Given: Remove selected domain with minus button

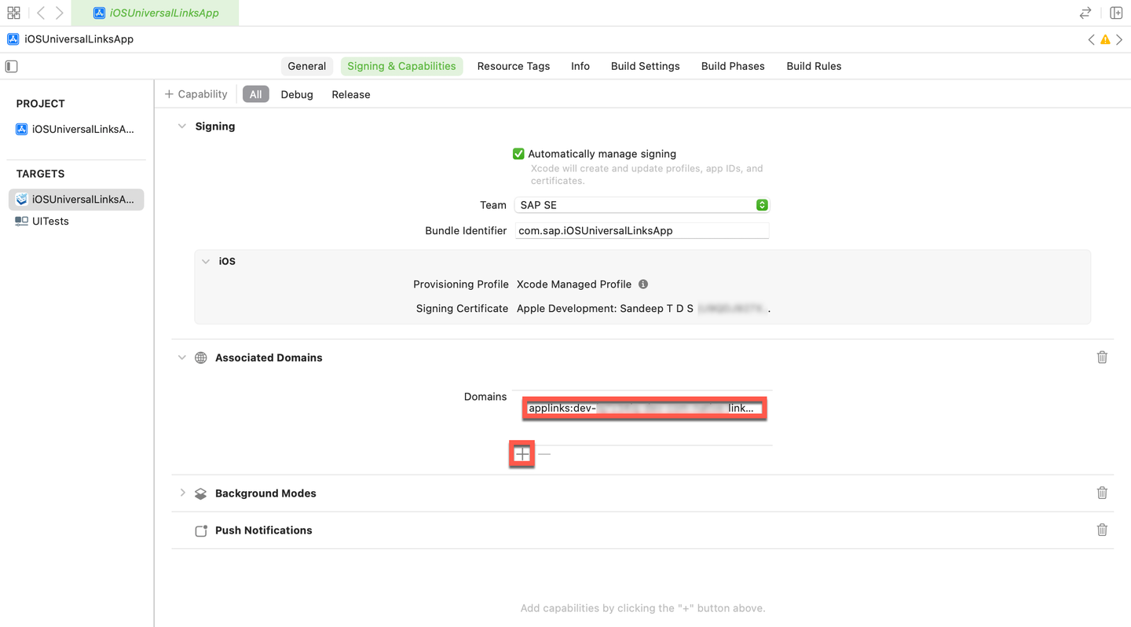Looking at the screenshot, I should tap(544, 454).
